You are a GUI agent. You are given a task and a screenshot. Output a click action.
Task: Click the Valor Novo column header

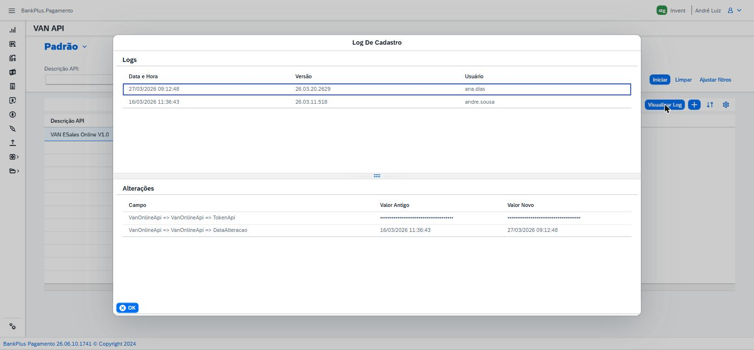[x=520, y=205]
